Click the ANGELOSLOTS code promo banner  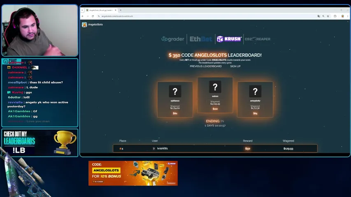(133, 173)
